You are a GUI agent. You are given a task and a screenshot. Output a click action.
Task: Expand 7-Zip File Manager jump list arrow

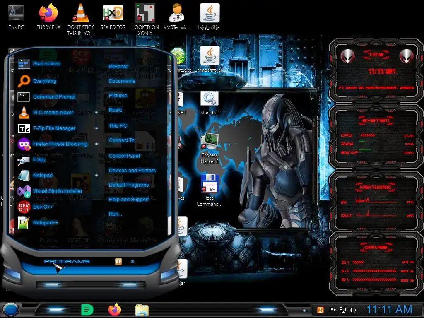pos(96,128)
